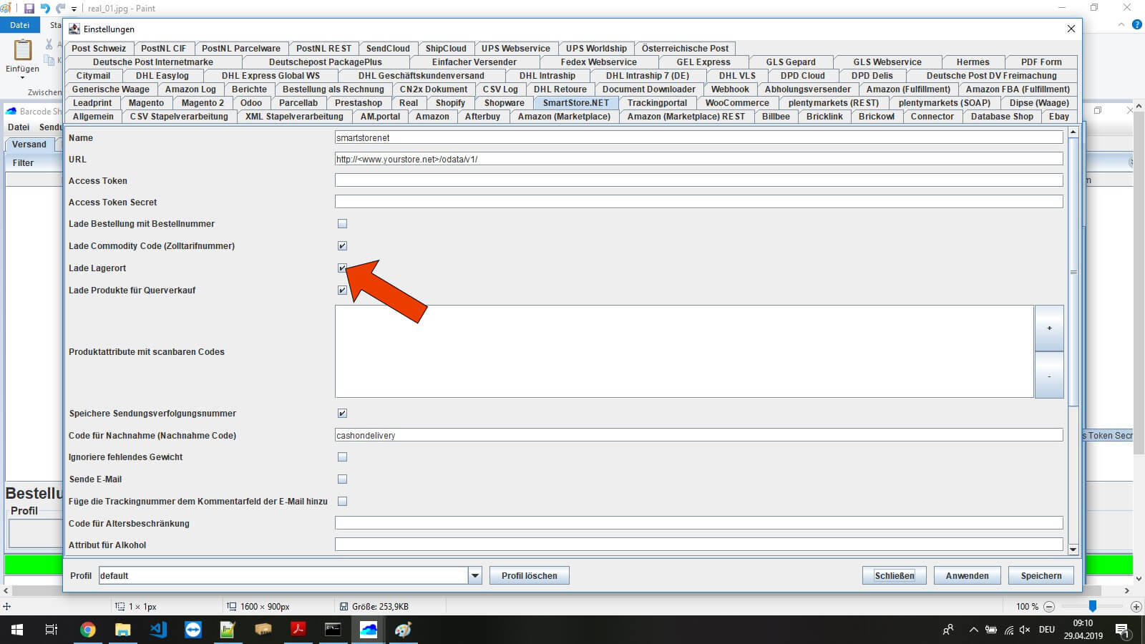Click Paint zoom out minus icon
The width and height of the screenshot is (1145, 644).
point(1049,606)
